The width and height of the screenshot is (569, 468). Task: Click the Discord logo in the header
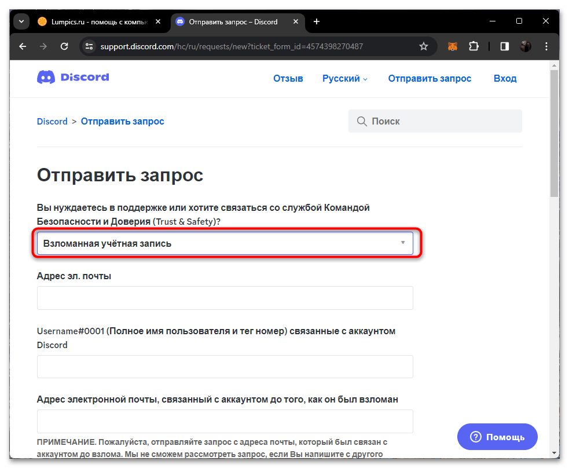tap(72, 77)
